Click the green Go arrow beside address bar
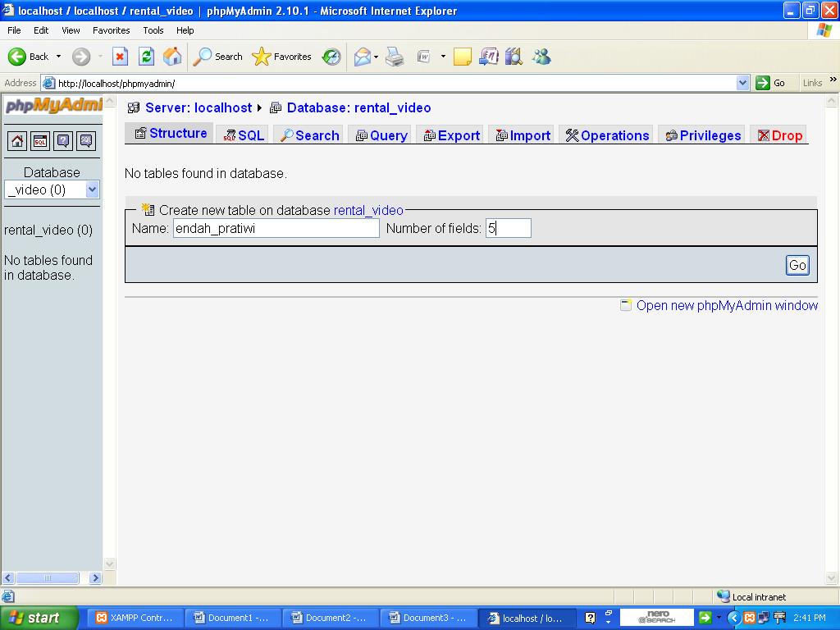 coord(762,83)
